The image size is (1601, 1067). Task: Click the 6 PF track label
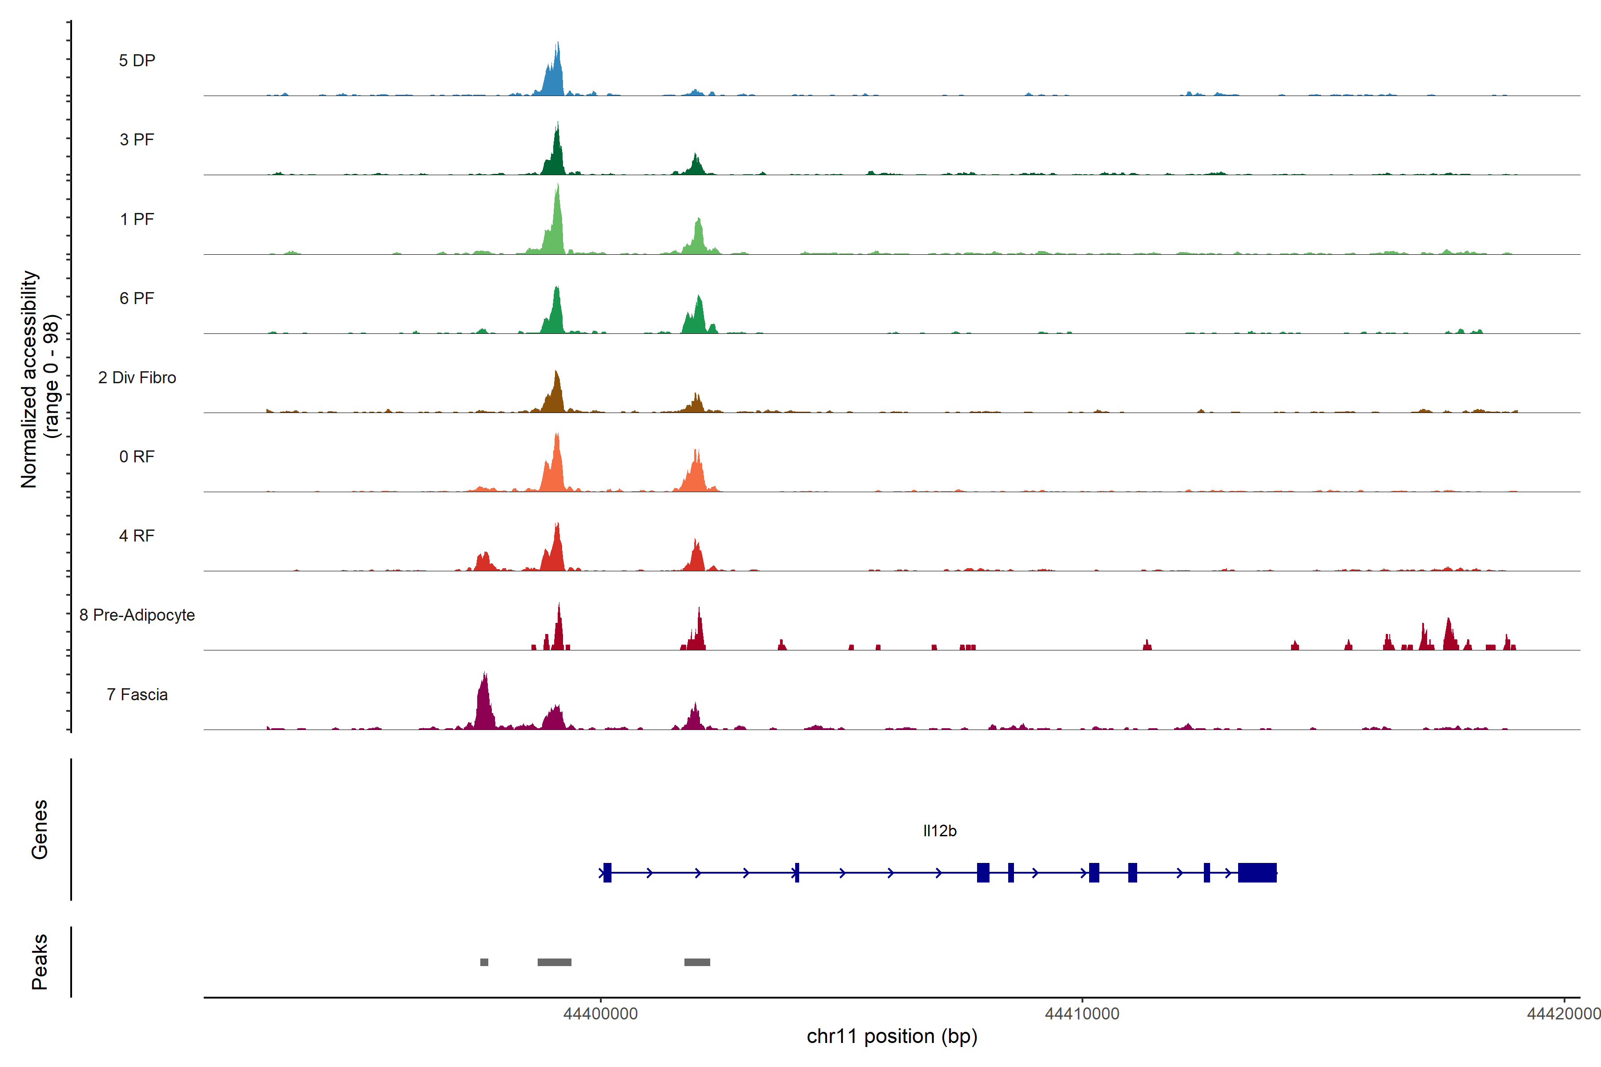point(137,298)
